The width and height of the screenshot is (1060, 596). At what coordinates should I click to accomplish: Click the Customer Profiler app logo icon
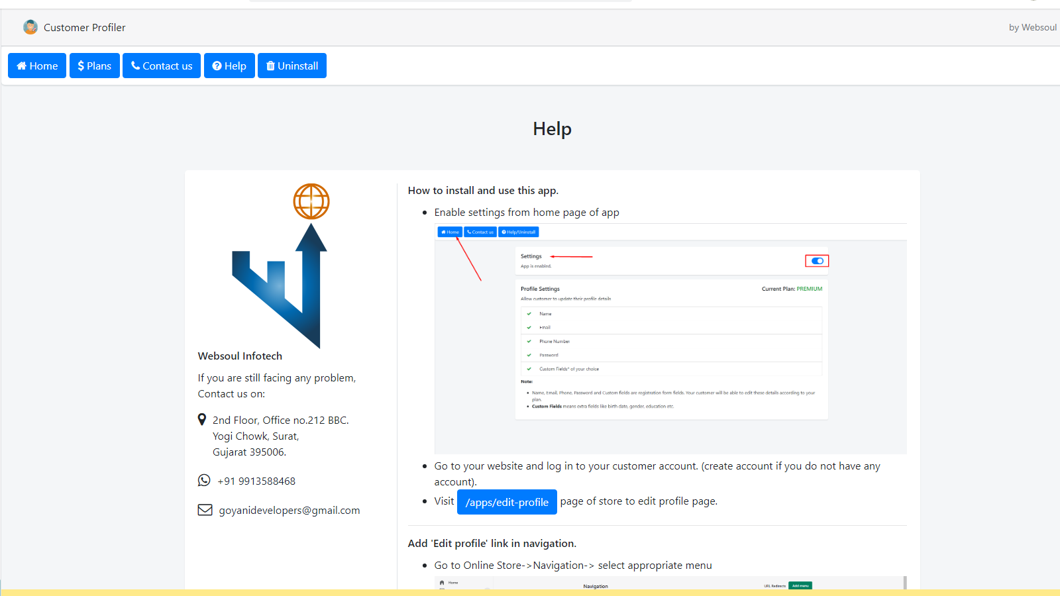pyautogui.click(x=30, y=27)
